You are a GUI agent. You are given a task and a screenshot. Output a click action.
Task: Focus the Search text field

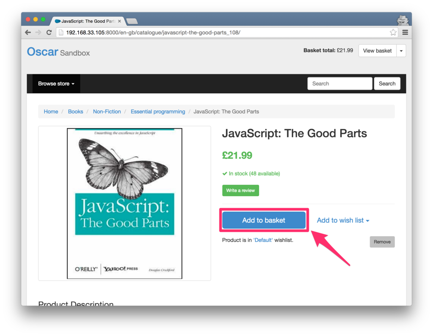click(340, 84)
